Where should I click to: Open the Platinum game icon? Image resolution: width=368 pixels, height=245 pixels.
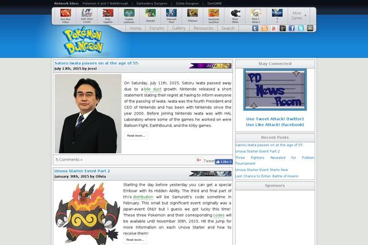tap(193, 15)
